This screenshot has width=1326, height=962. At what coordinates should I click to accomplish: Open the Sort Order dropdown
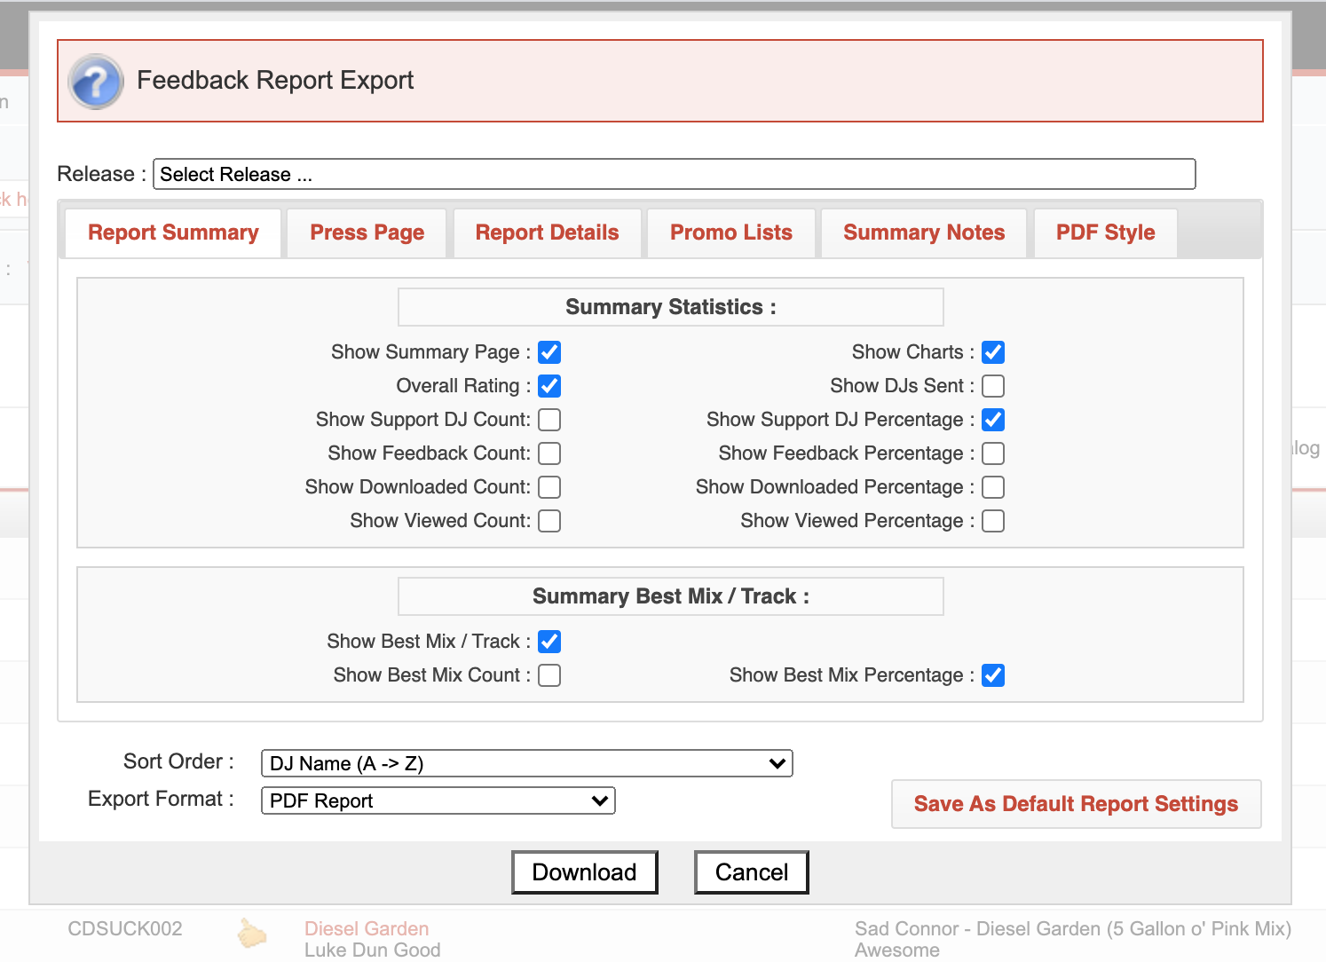(x=526, y=763)
